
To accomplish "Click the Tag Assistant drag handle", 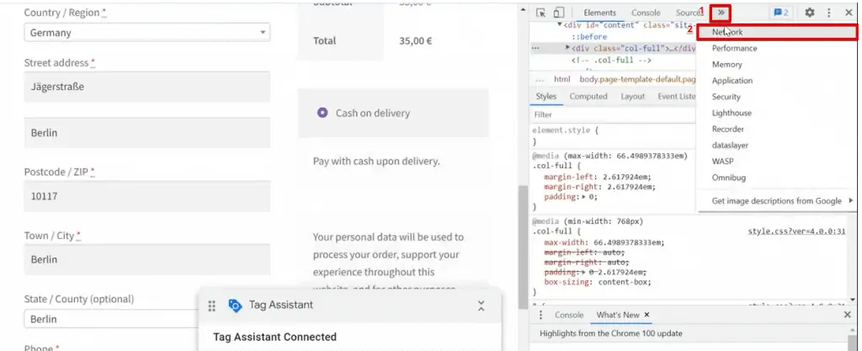I will (x=212, y=306).
